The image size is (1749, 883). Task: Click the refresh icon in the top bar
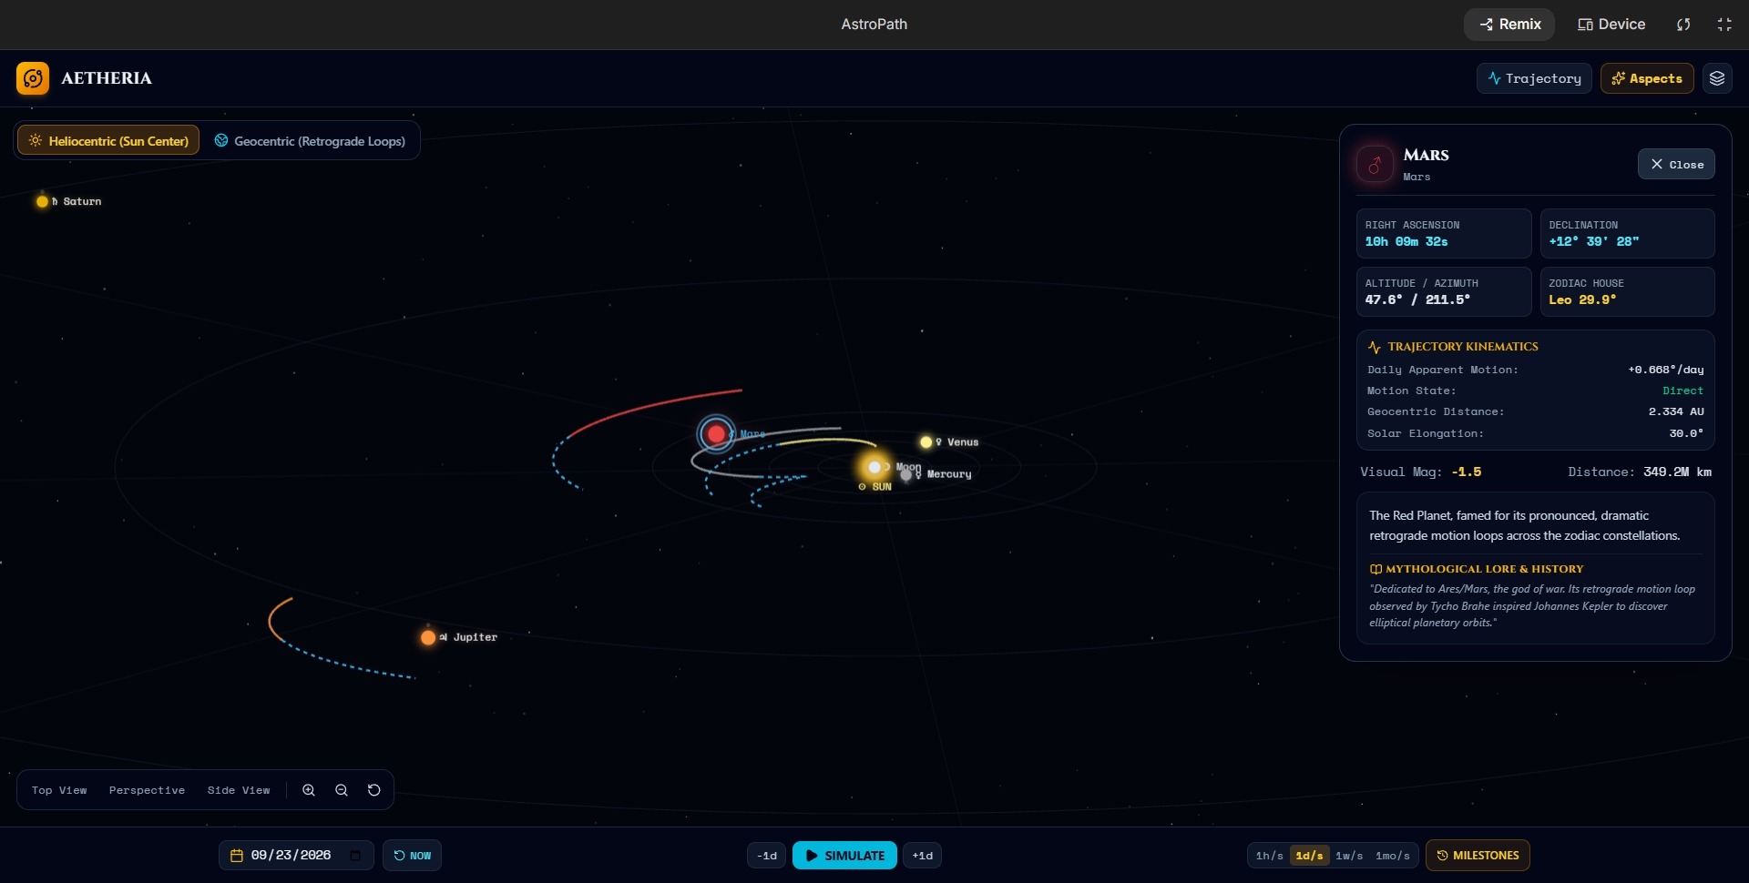[x=1683, y=25]
